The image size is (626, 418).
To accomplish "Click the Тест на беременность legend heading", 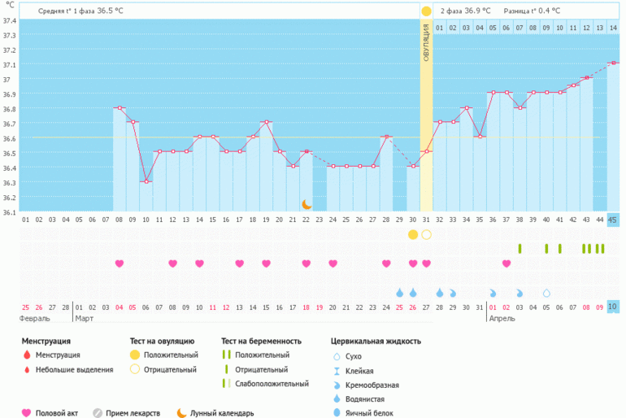I will tap(261, 341).
